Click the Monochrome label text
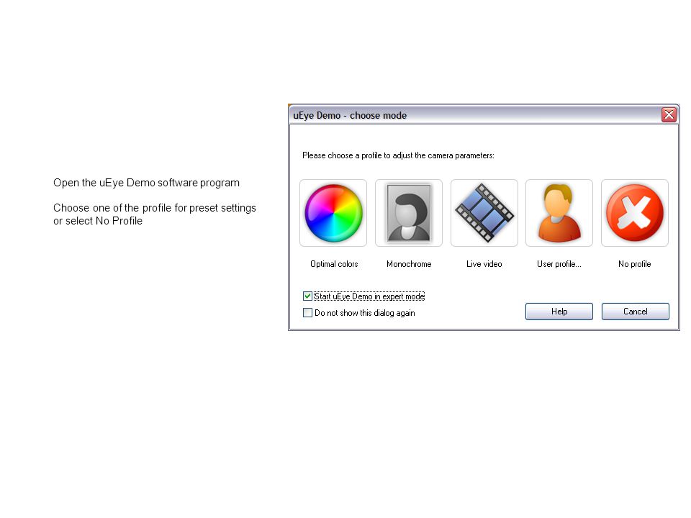 coord(409,264)
